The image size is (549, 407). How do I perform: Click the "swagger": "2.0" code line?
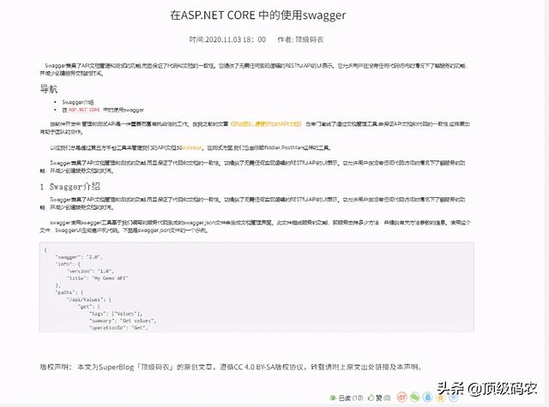79,257
